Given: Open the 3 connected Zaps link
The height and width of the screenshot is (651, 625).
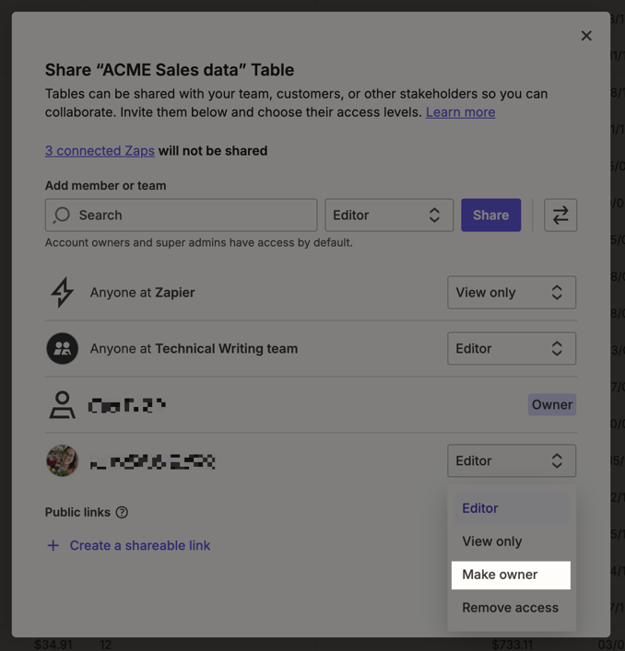Looking at the screenshot, I should (x=100, y=151).
